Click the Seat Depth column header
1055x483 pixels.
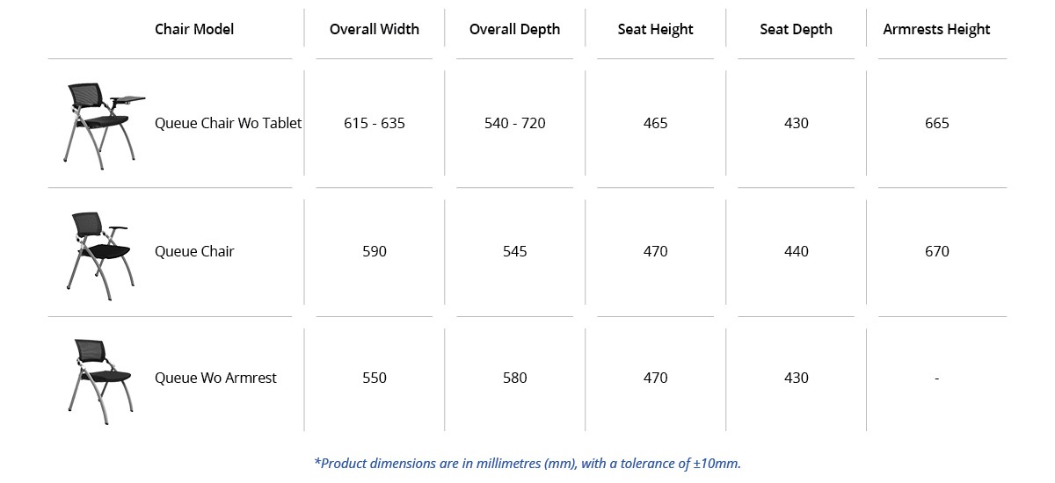797,29
